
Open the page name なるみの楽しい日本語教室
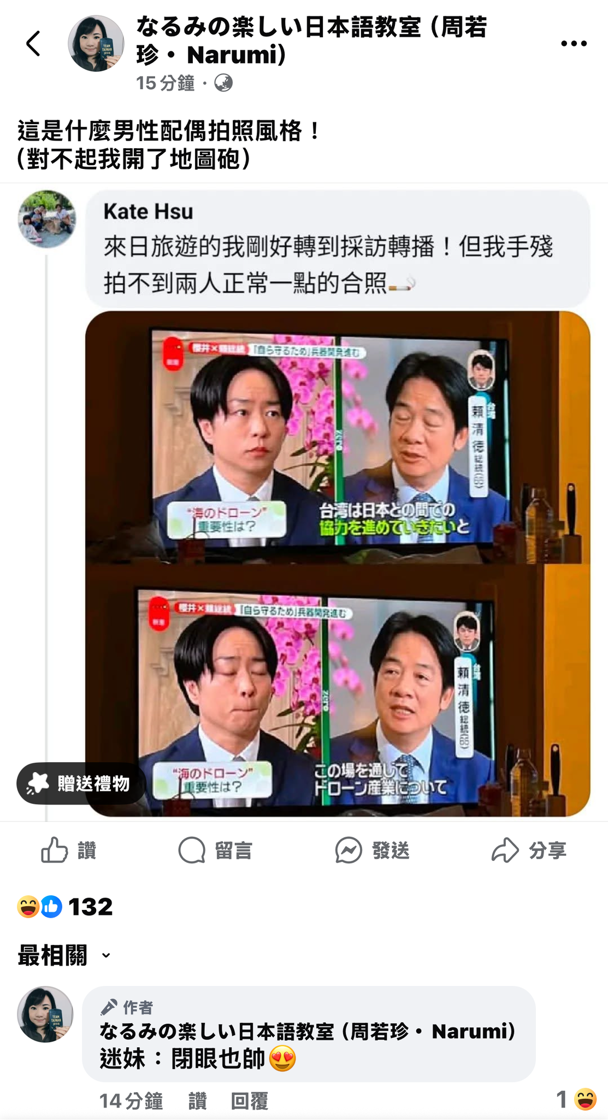point(311,40)
